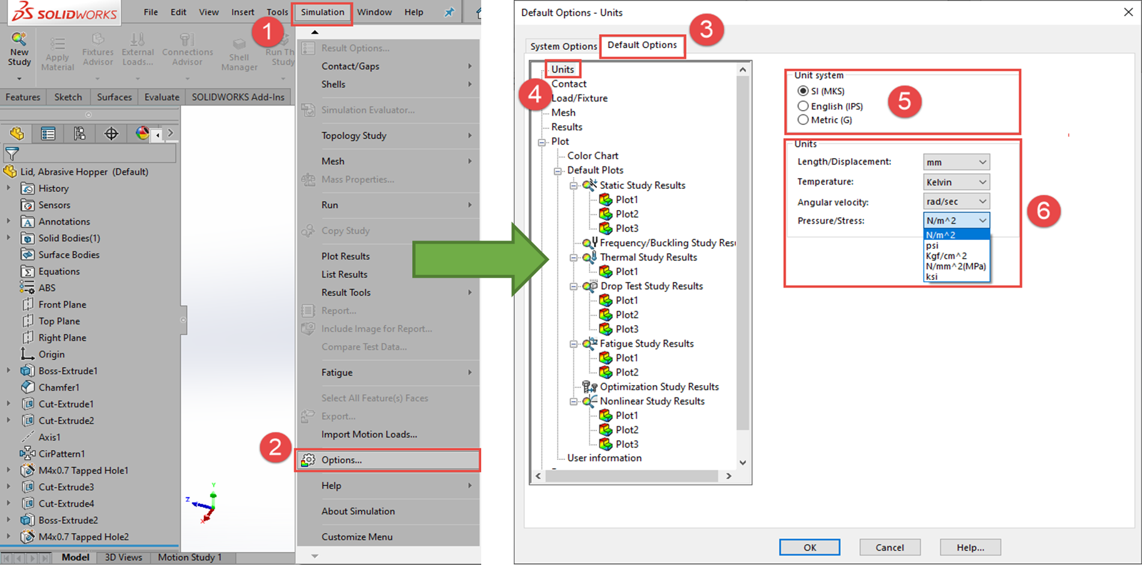Screen dimensions: 1142x565
Task: Open the Length/Displacement unit dropdown
Action: pos(956,162)
